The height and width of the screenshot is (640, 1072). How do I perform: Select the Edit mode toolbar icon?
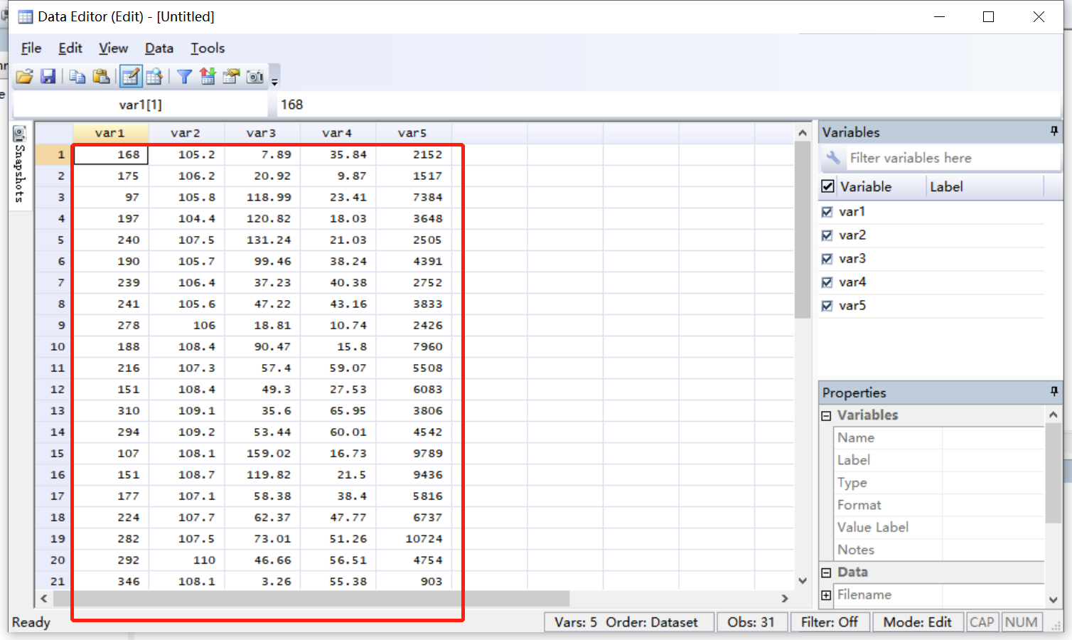click(131, 76)
